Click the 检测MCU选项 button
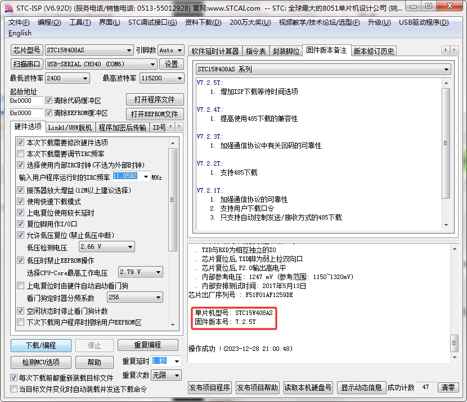467x402 pixels. tap(41, 362)
